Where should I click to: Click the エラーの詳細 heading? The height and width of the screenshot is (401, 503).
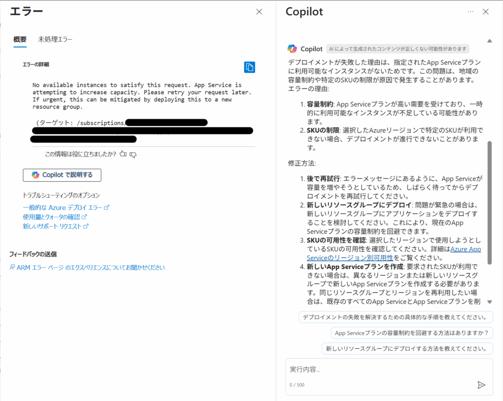click(35, 64)
